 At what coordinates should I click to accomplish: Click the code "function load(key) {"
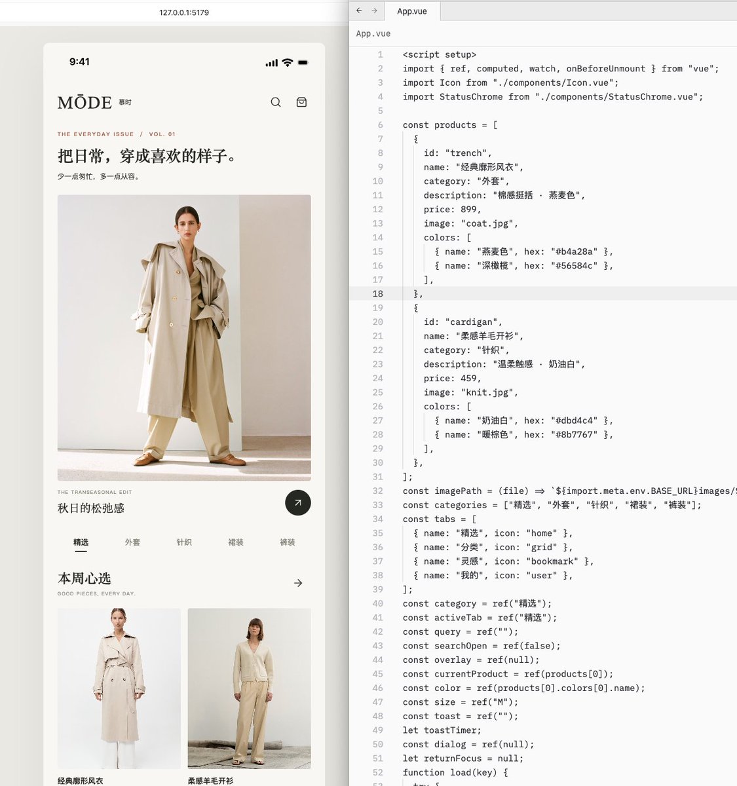[455, 772]
